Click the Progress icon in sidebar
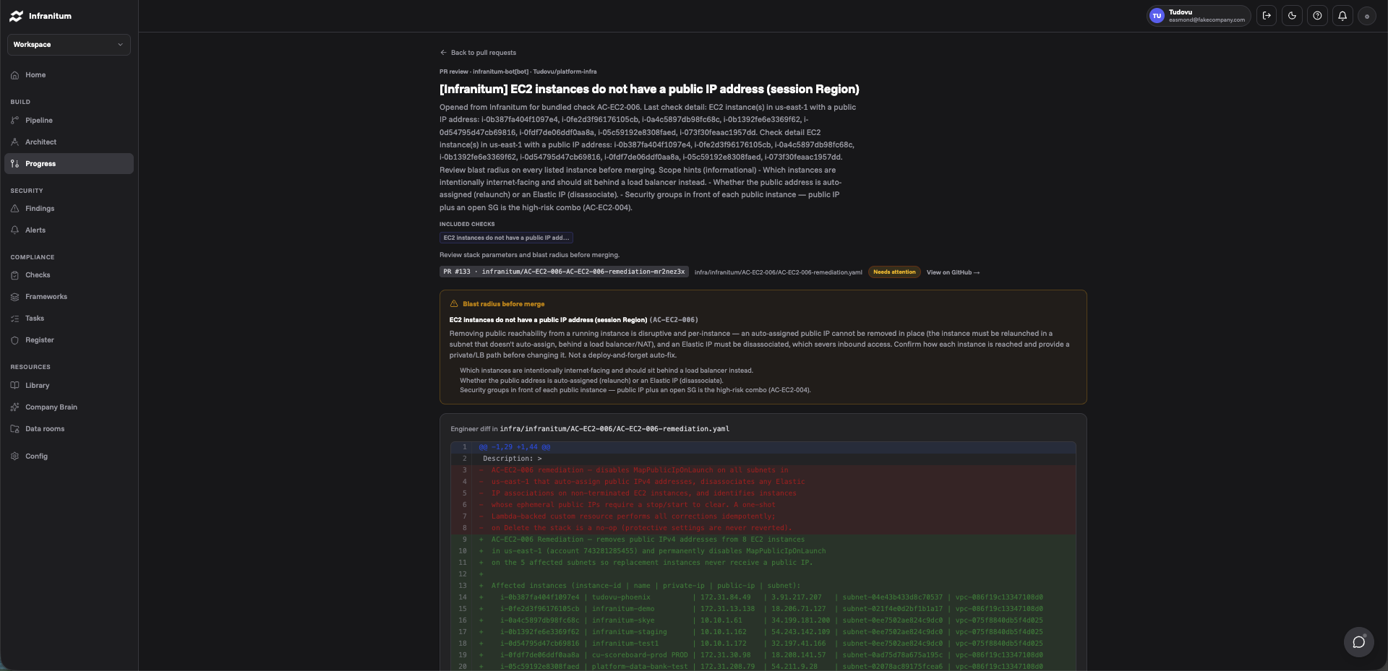1388x671 pixels. 14,164
